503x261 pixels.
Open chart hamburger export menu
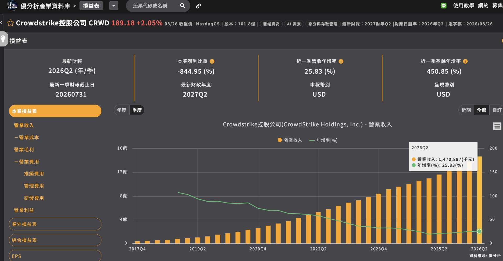(497, 126)
